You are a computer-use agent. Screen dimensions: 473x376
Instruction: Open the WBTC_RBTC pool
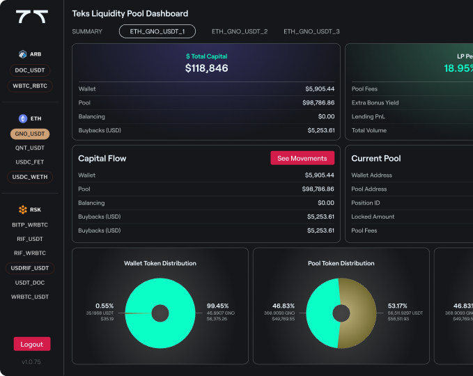[31, 86]
